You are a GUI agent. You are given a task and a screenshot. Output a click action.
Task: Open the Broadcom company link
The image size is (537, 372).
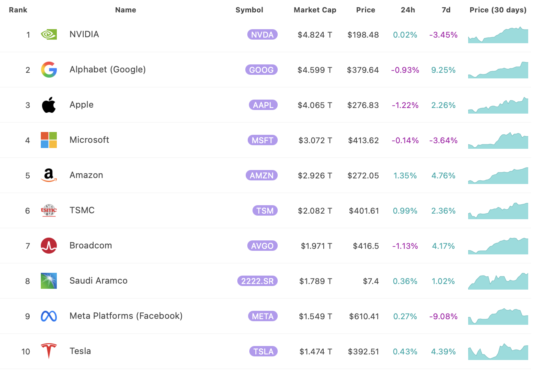[x=91, y=246]
